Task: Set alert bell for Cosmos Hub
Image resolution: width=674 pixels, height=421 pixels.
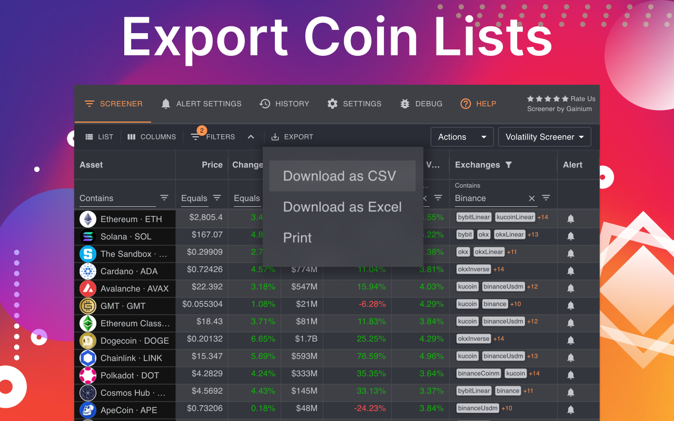Action: (571, 393)
